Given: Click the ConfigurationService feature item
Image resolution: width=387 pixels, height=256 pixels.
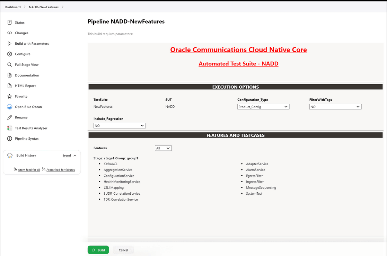Looking at the screenshot, I should 119,176.
